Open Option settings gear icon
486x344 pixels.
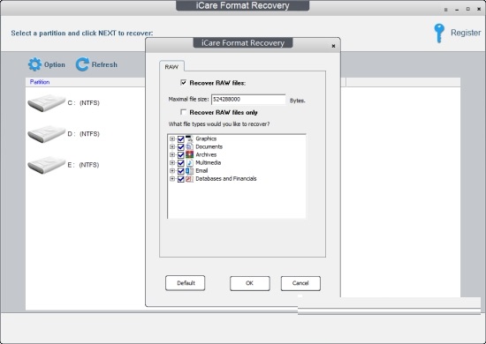34,64
